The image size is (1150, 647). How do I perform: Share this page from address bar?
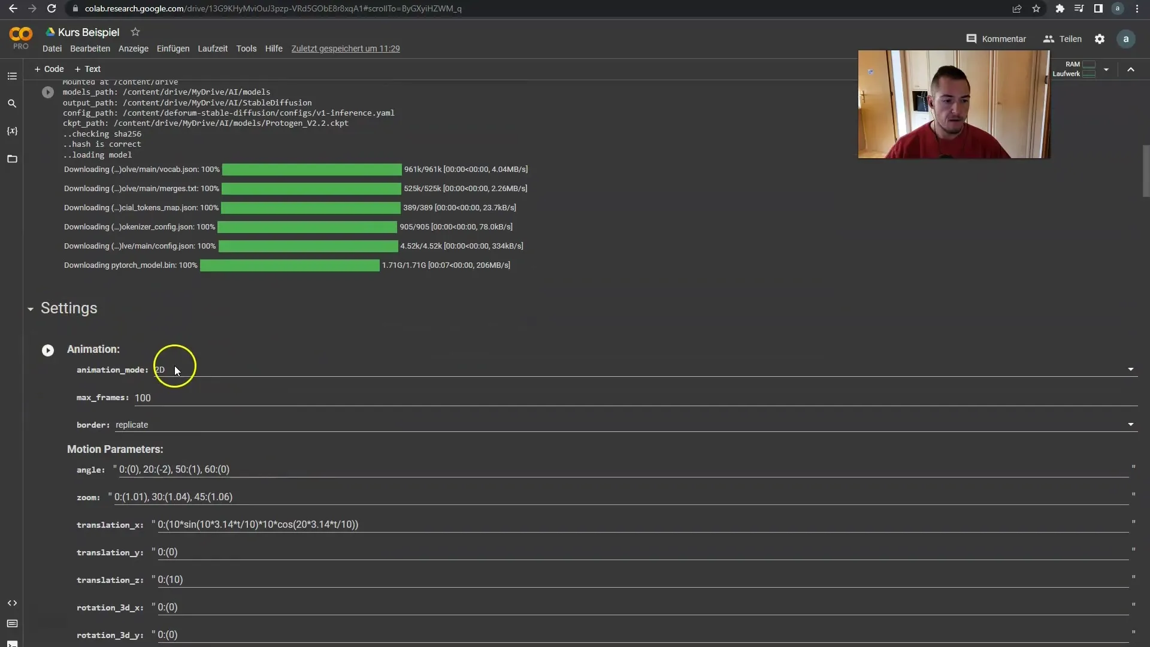pyautogui.click(x=1017, y=8)
